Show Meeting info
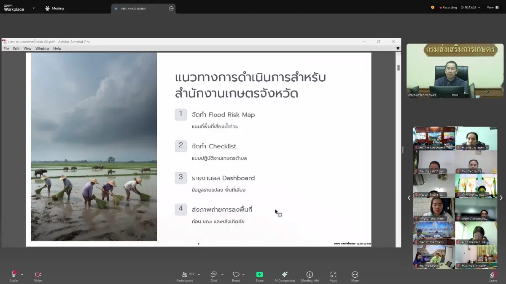 point(310,274)
